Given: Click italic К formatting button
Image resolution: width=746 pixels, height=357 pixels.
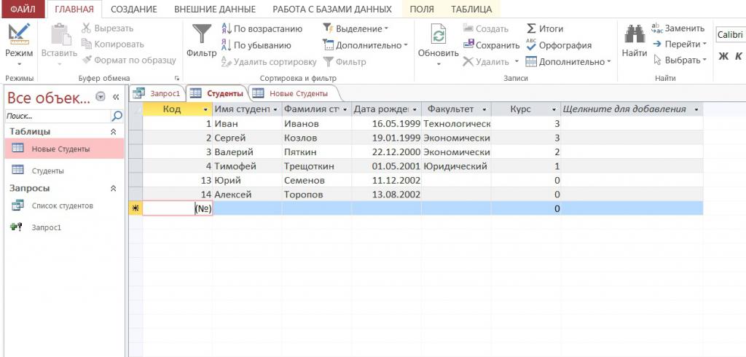Looking at the screenshot, I should 738,56.
